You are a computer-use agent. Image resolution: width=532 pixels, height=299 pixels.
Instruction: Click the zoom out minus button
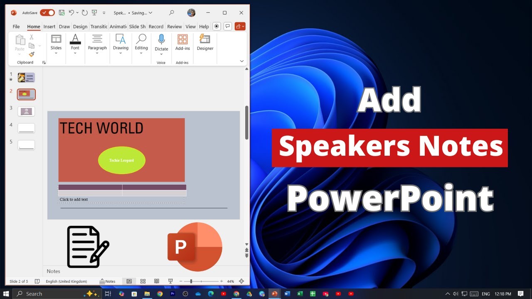[x=181, y=281]
